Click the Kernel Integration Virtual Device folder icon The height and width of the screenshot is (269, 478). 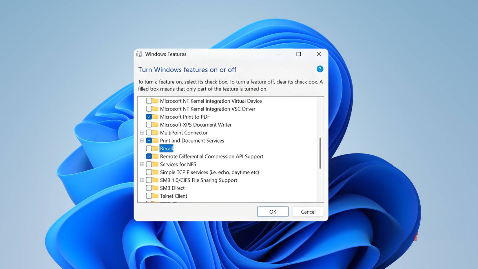click(x=156, y=101)
